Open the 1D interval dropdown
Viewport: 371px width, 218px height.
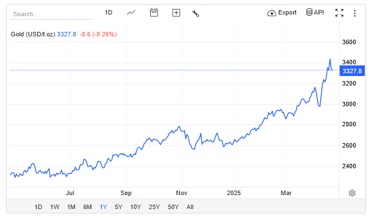tap(108, 12)
